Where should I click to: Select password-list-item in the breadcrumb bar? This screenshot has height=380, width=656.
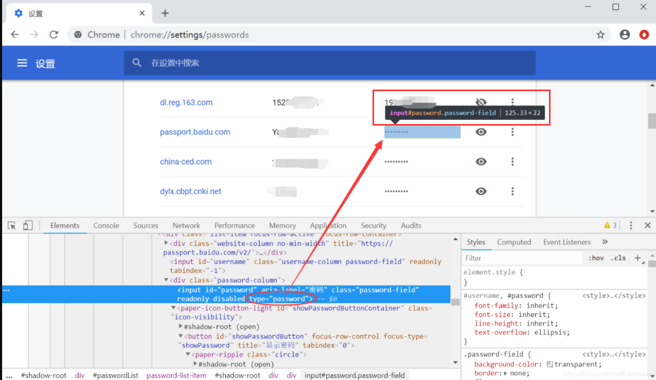pos(176,375)
